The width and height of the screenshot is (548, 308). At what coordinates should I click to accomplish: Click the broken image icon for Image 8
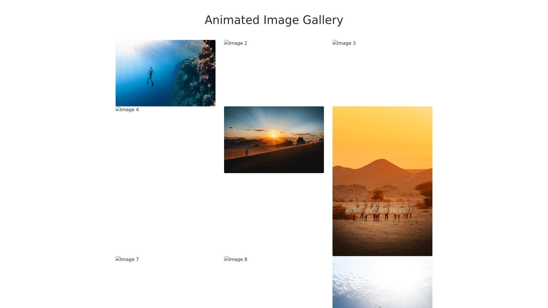(226, 259)
